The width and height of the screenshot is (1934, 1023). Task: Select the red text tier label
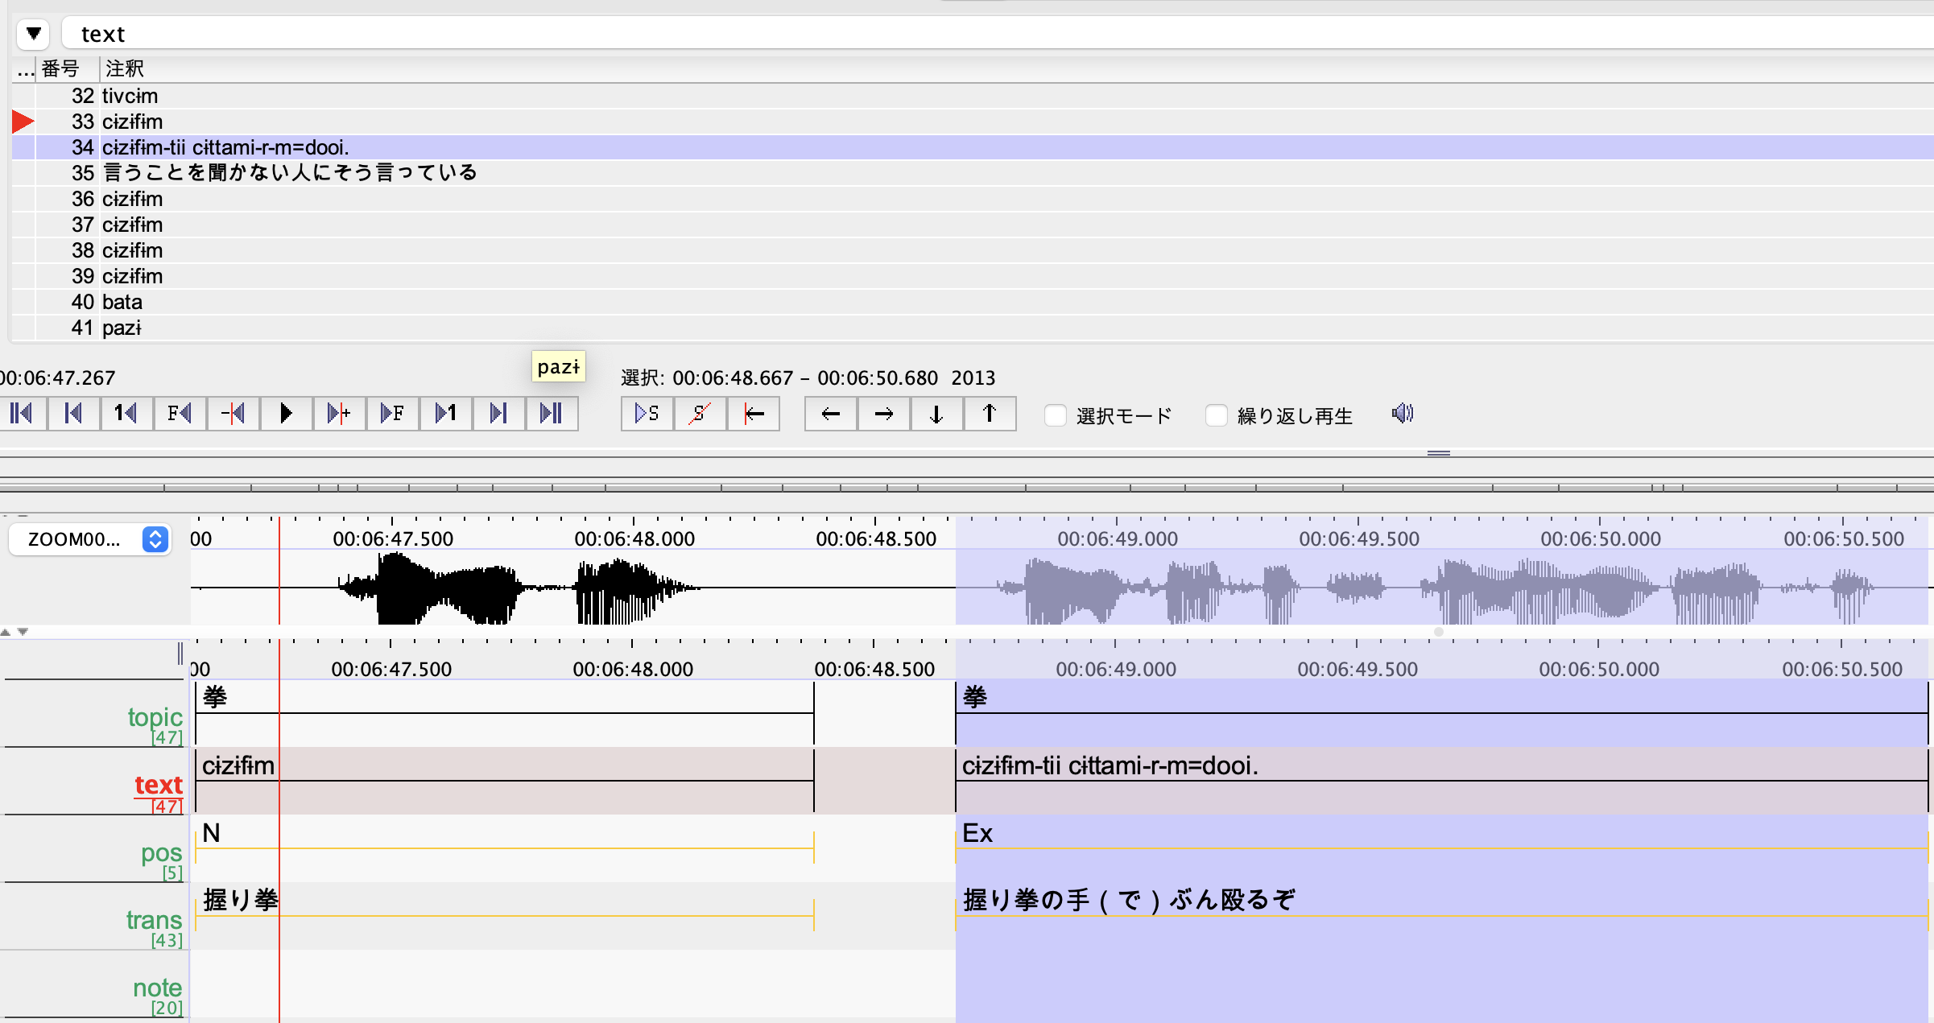159,785
